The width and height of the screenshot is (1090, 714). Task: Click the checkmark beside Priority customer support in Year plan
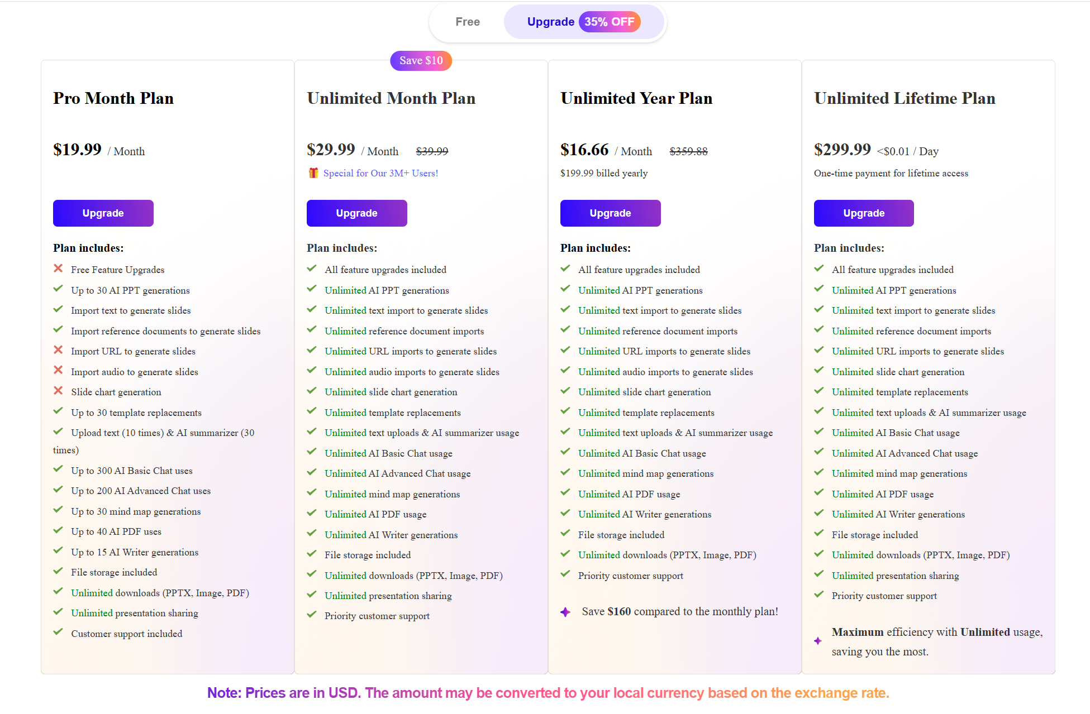[x=565, y=574]
